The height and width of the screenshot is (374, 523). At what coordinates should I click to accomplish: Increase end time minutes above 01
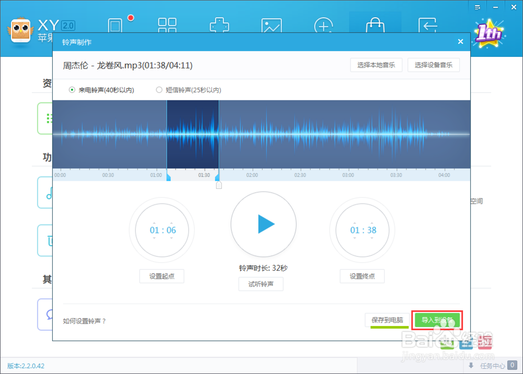tap(355, 223)
